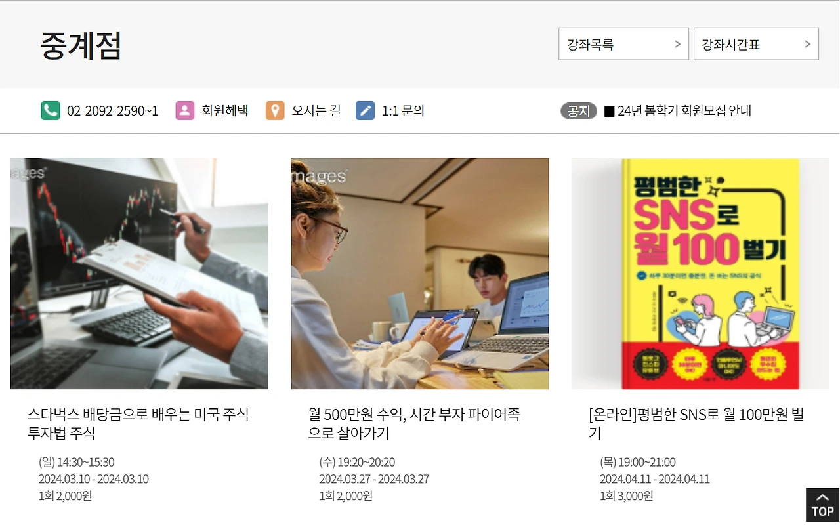Screen dimensions: 840x527
Task: Open the 1:1 문의 inquiry link
Action: pos(403,111)
